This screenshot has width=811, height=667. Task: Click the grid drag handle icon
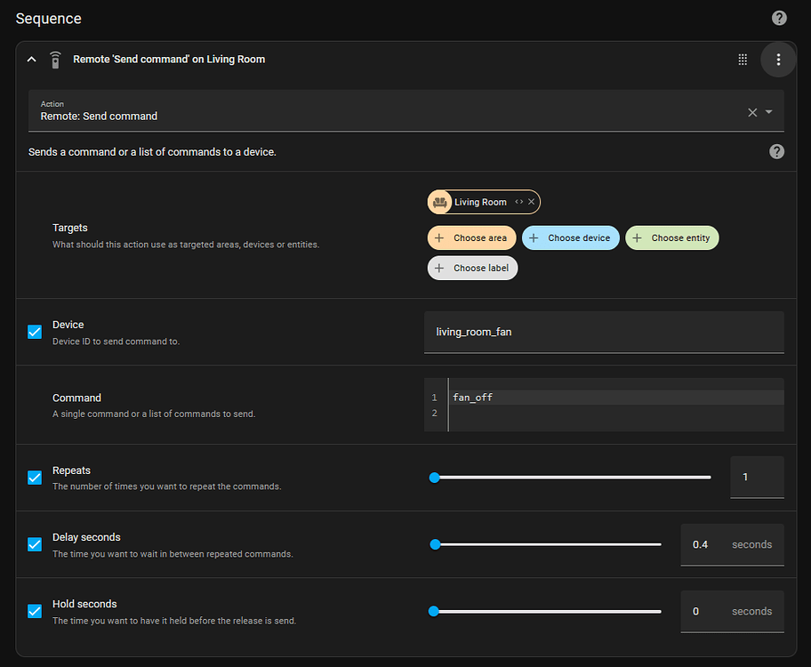pyautogui.click(x=743, y=60)
